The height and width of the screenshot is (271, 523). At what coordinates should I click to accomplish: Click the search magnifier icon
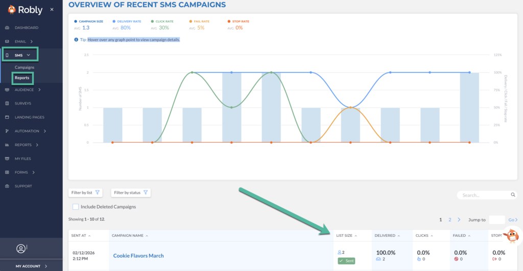click(x=513, y=195)
